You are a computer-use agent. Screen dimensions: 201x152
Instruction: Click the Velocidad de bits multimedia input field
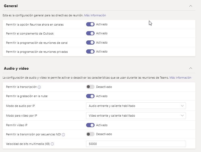click(x=136, y=144)
